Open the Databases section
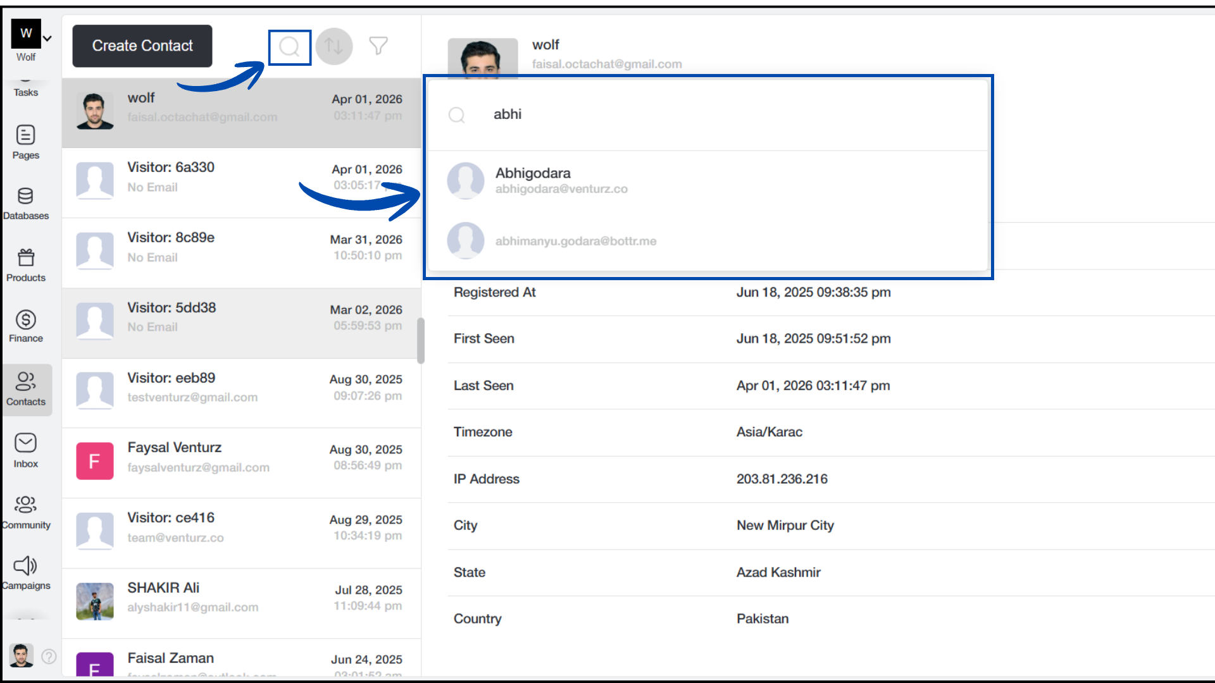This screenshot has height=683, width=1215. point(25,202)
